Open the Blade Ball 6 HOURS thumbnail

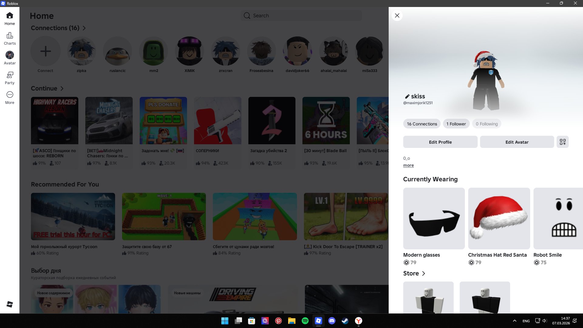pos(326,121)
